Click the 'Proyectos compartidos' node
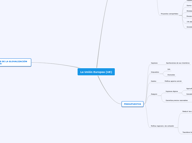192x143 pixels. [169, 14]
